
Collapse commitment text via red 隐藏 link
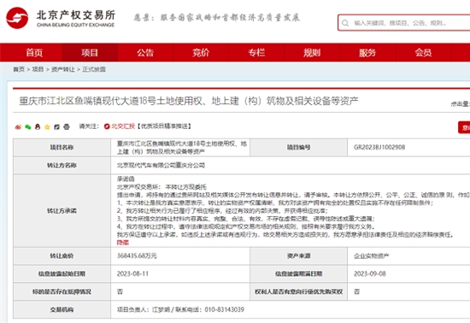[x=122, y=243]
